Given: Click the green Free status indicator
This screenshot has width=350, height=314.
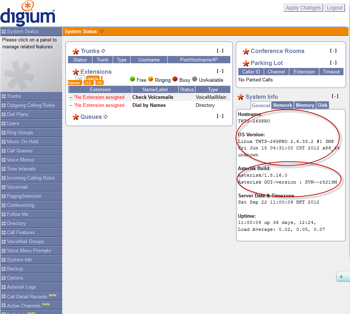Looking at the screenshot, I should (132, 79).
